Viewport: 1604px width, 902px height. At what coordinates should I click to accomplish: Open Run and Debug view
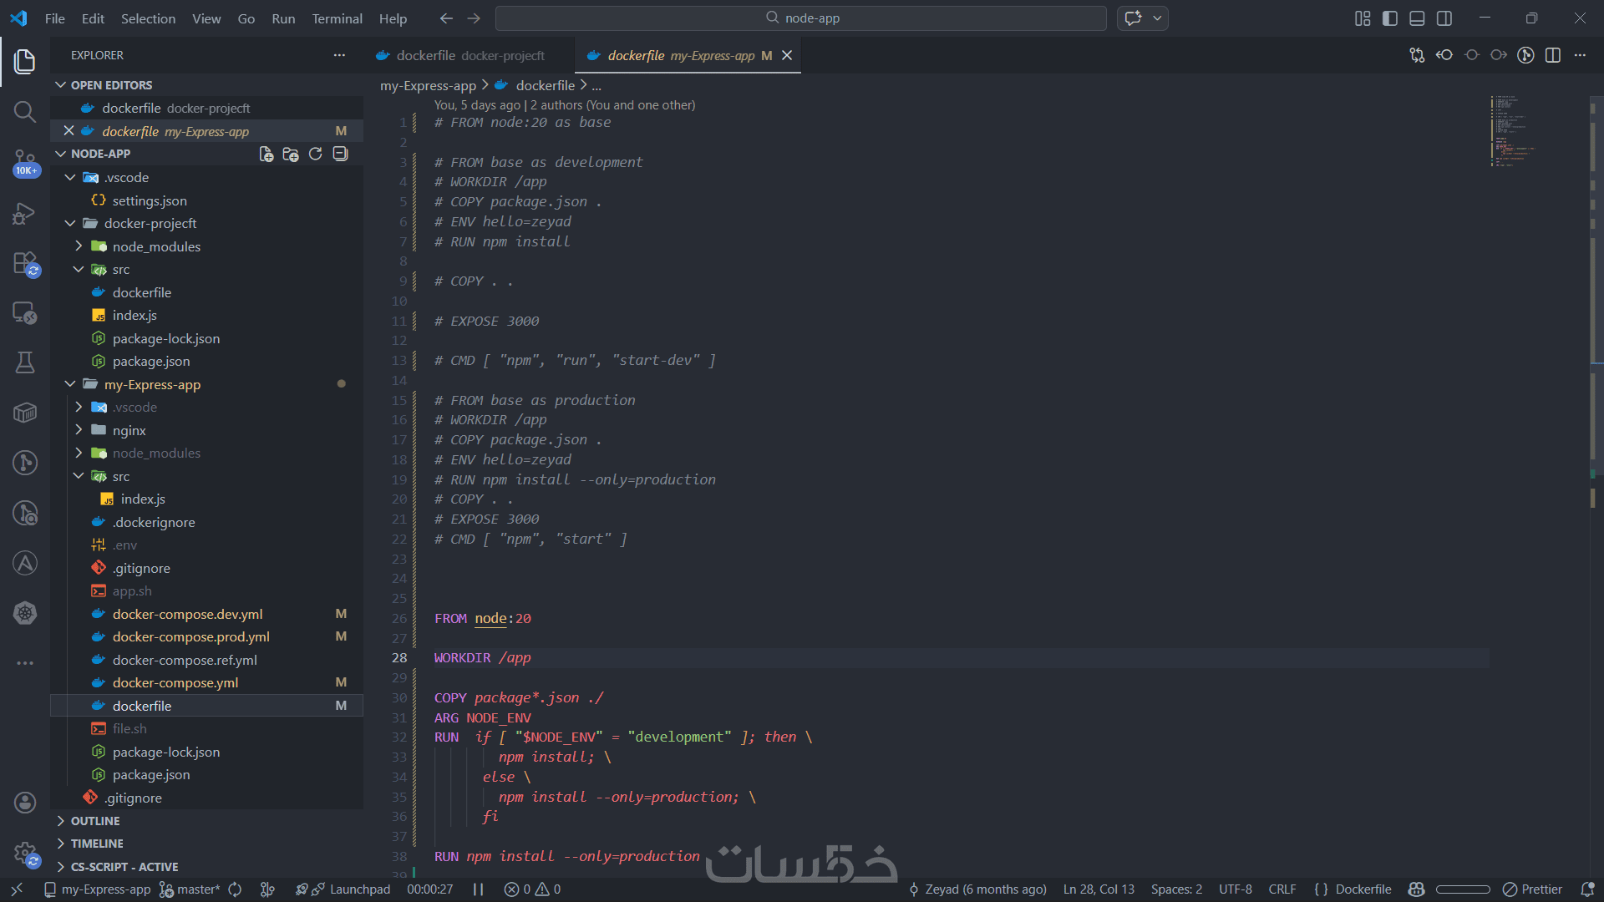coord(25,213)
